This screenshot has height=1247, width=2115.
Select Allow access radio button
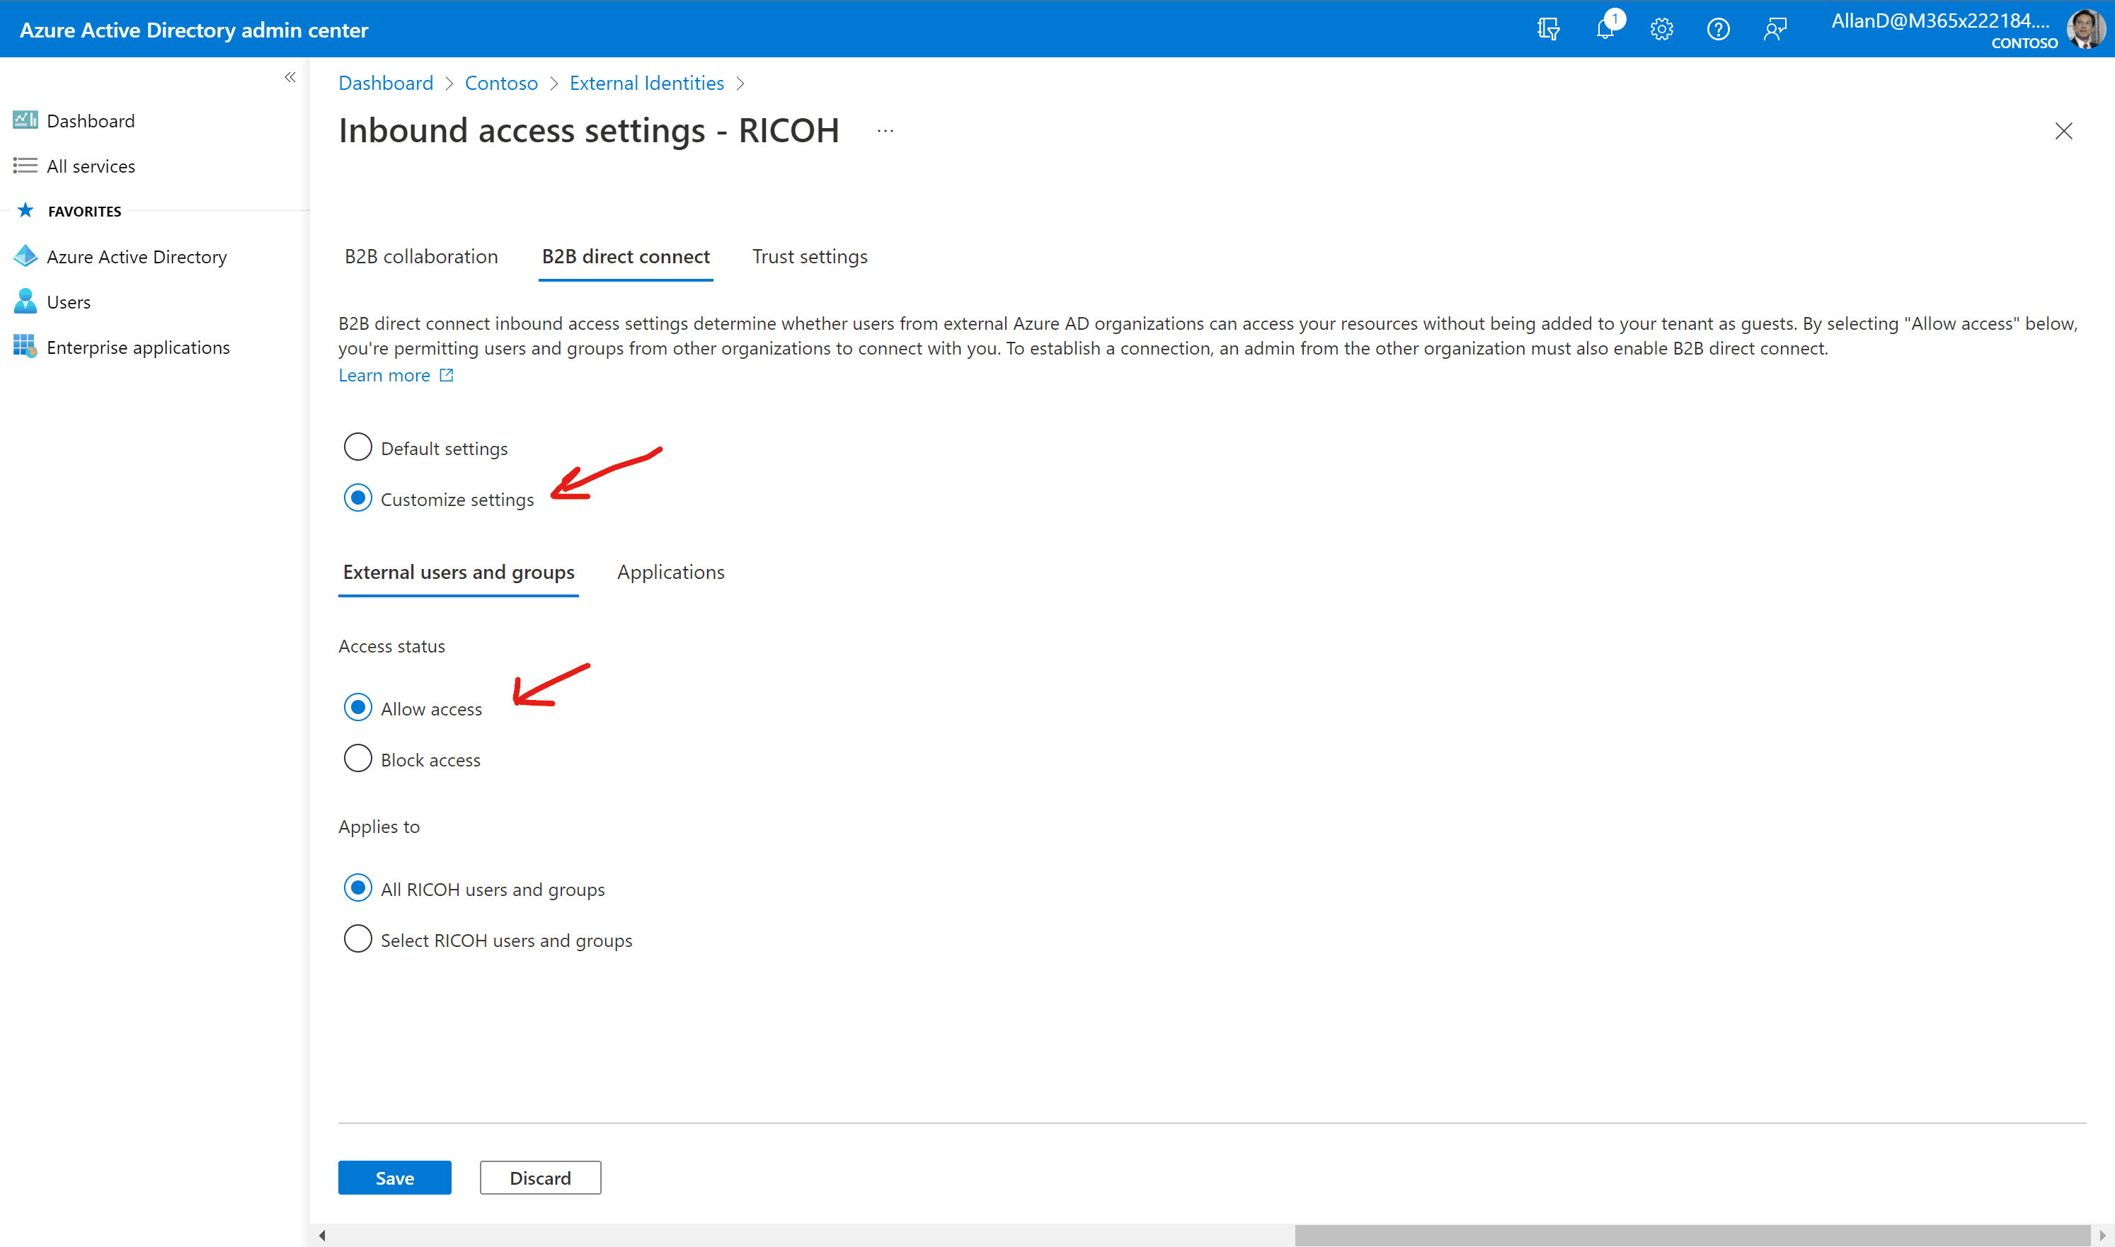click(358, 708)
